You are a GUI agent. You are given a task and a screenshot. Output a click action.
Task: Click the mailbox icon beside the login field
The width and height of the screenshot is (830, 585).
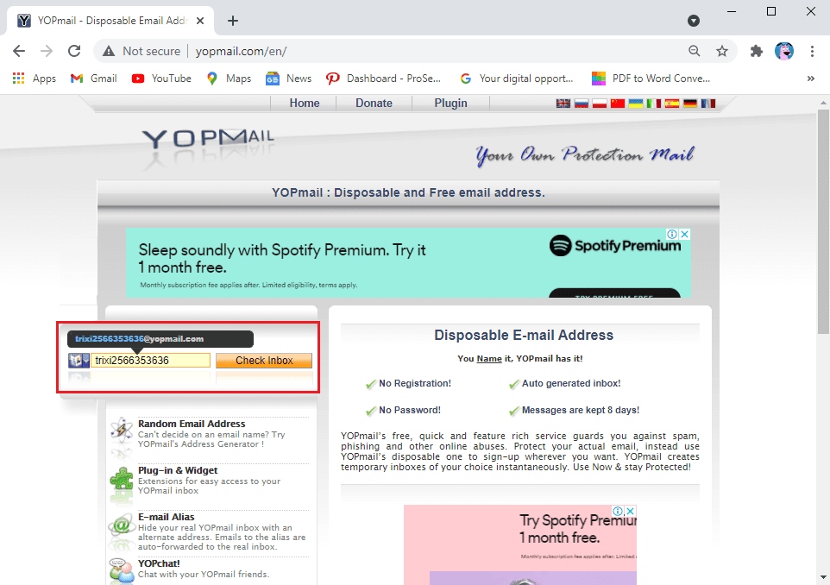pos(79,361)
